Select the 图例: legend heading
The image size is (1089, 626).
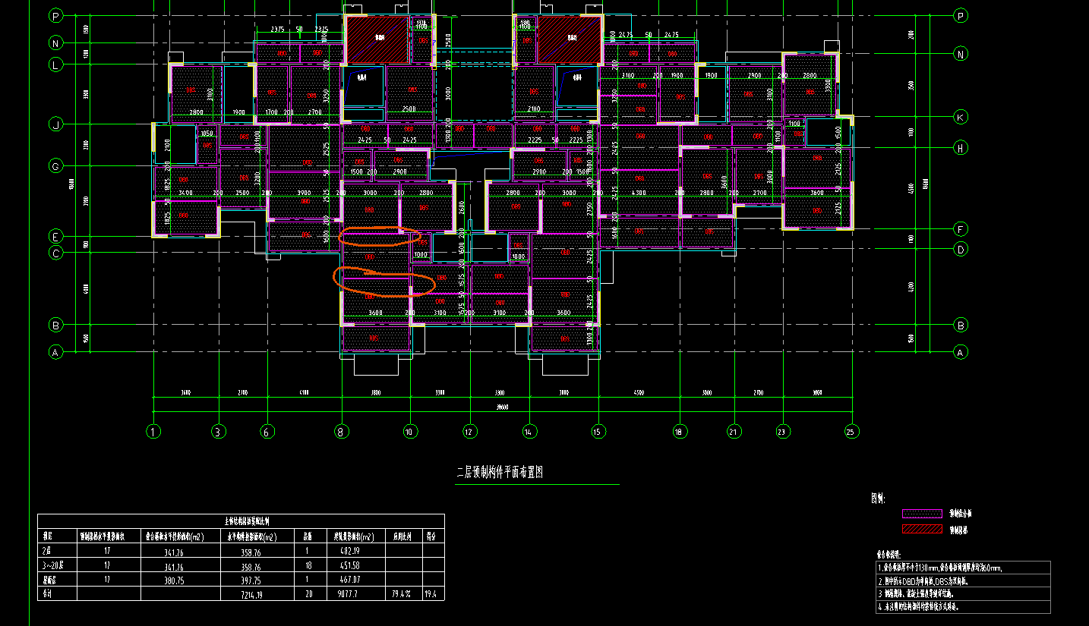point(879,499)
